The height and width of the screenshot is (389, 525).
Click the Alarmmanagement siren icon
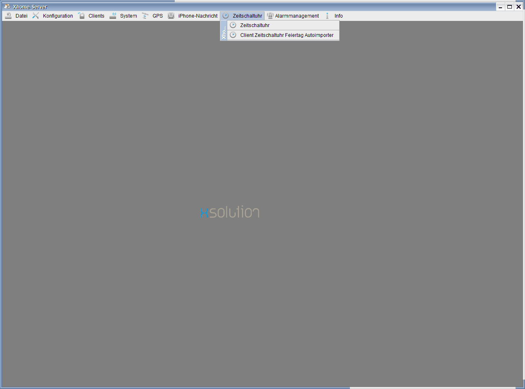(x=270, y=16)
